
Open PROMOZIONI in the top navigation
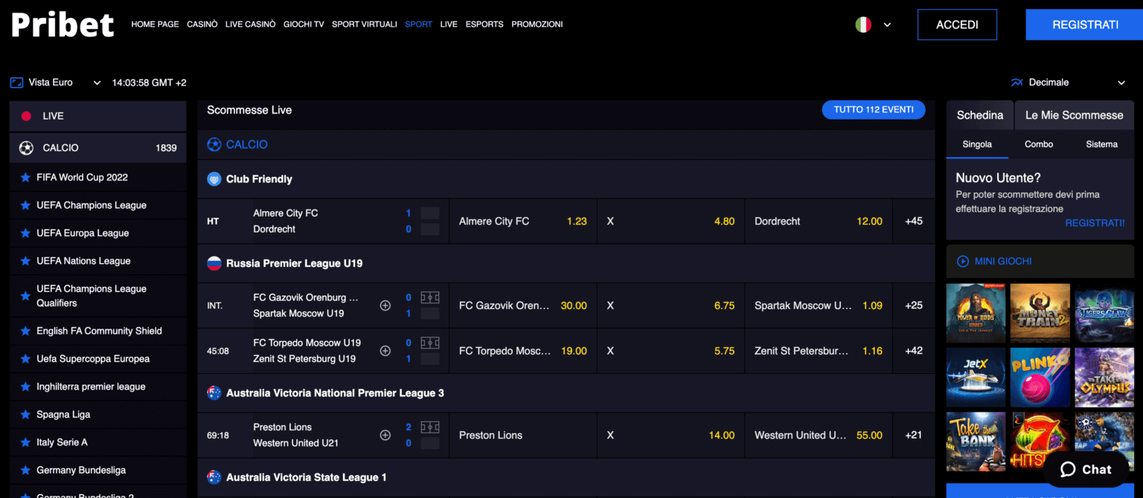pos(537,25)
